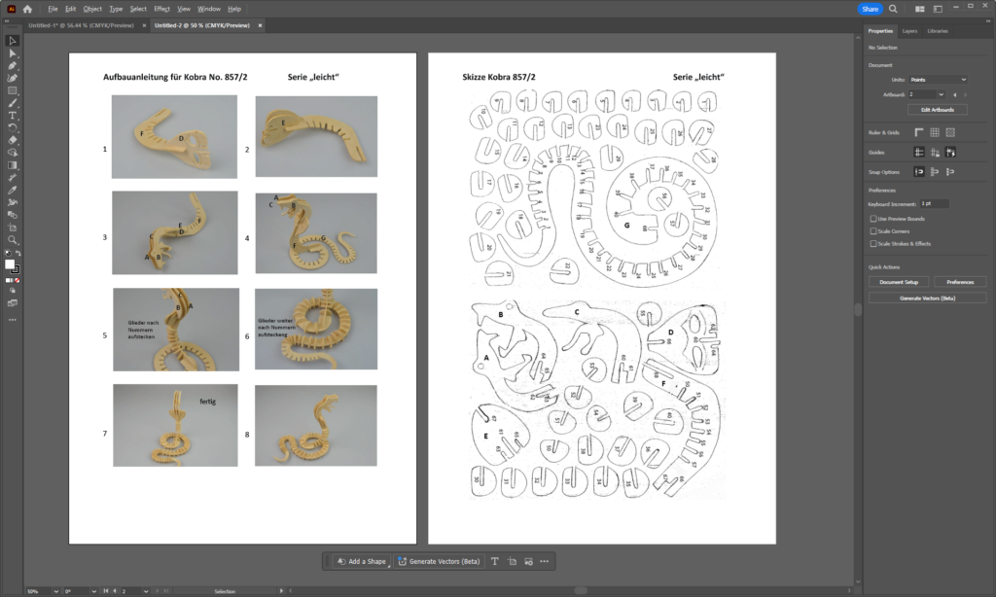Choose the Eraser tool

point(13,140)
